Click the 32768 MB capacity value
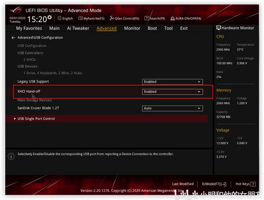The height and width of the screenshot is (200, 264). pos(223,117)
